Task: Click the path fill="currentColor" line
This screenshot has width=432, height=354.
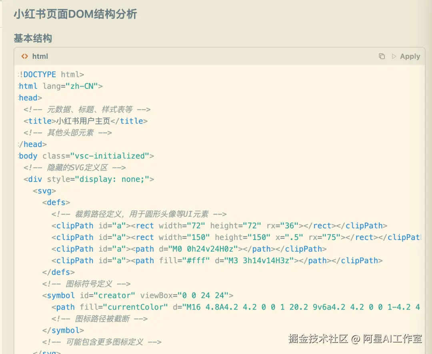Action: 236,307
